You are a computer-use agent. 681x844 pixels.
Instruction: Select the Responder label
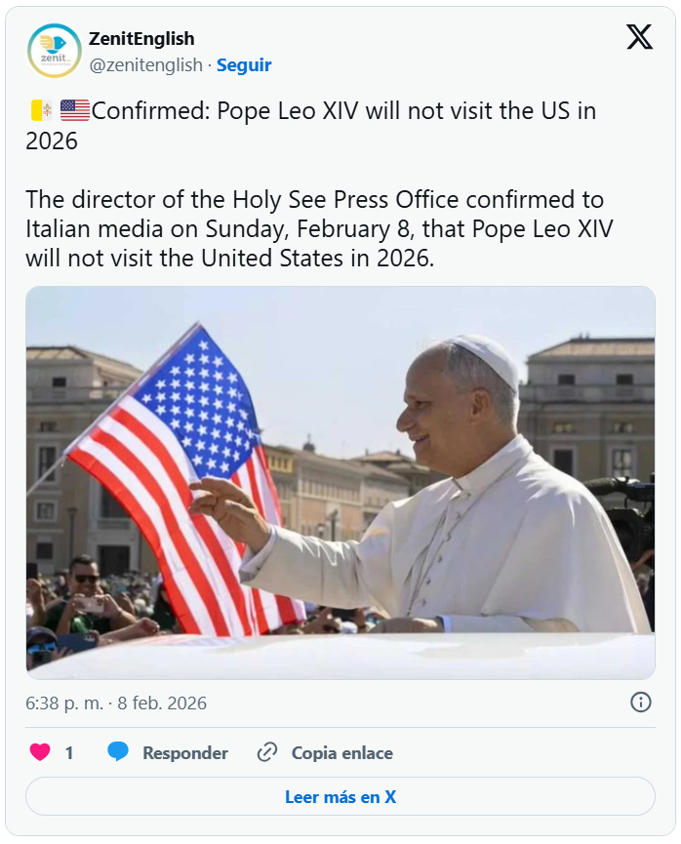pos(185,753)
